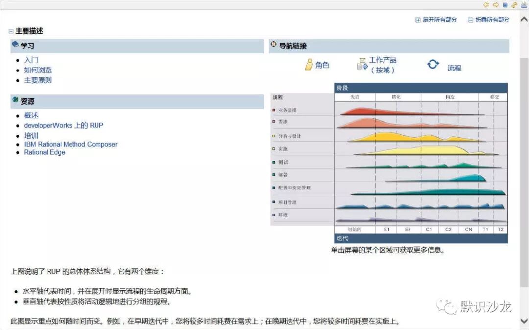The height and width of the screenshot is (330, 529).
Task: Collapse the 主要描述 section with its minus box
Action: click(x=10, y=30)
